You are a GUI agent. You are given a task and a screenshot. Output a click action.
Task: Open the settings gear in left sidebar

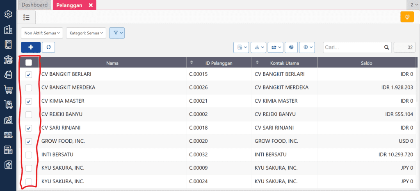pyautogui.click(x=8, y=15)
